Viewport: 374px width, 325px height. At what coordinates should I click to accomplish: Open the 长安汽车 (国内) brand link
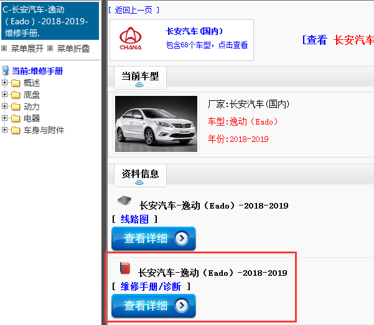tap(194, 31)
